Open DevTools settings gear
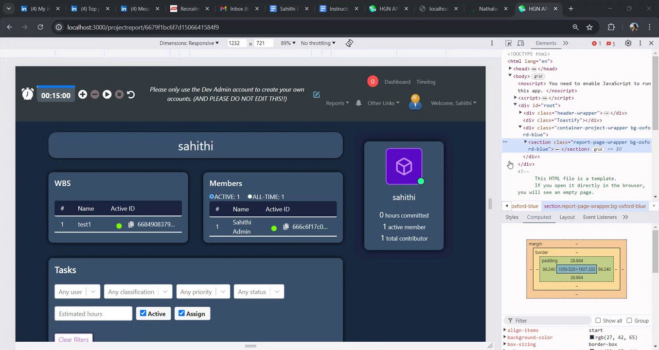The image size is (659, 350). [x=628, y=43]
